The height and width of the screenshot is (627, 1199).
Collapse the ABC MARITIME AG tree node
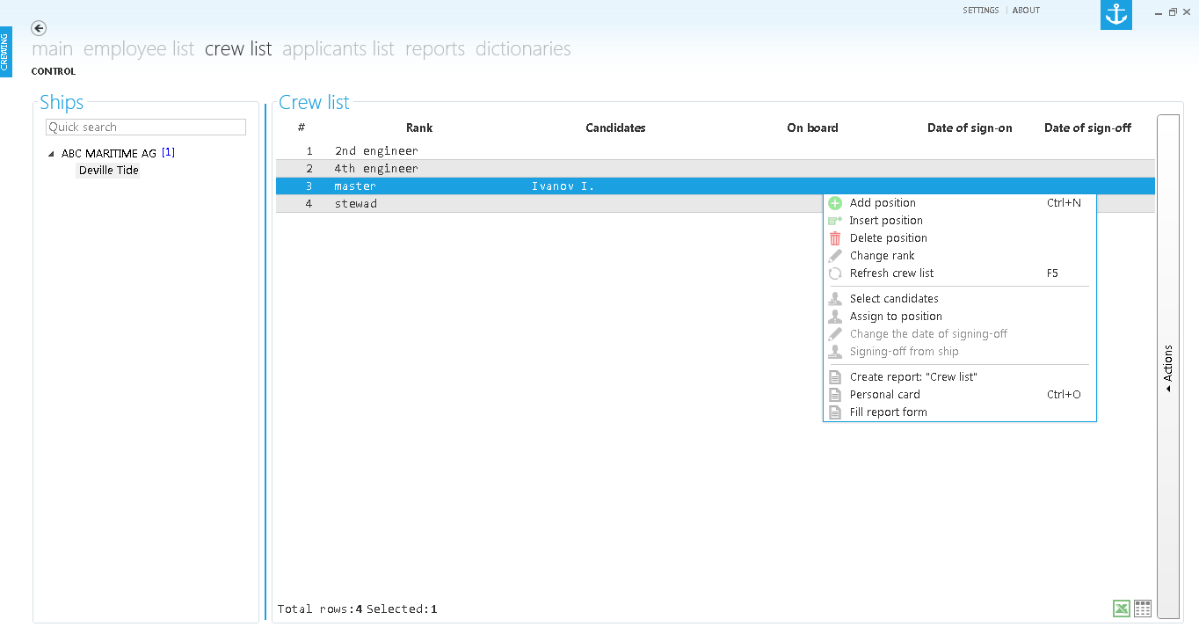[x=52, y=154]
